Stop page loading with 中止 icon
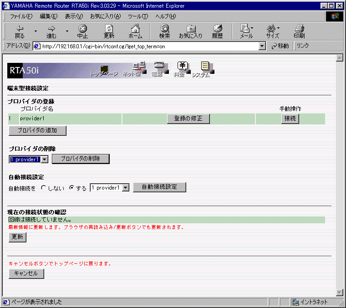Image resolution: width=346 pixels, height=308 pixels. pos(82,31)
